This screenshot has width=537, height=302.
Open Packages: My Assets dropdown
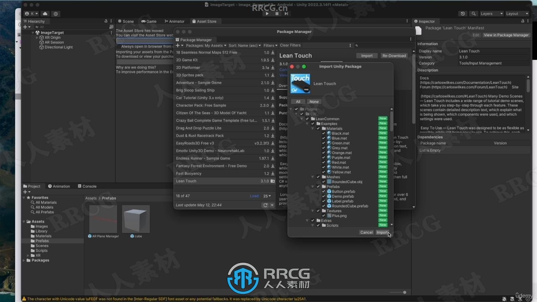(206, 45)
